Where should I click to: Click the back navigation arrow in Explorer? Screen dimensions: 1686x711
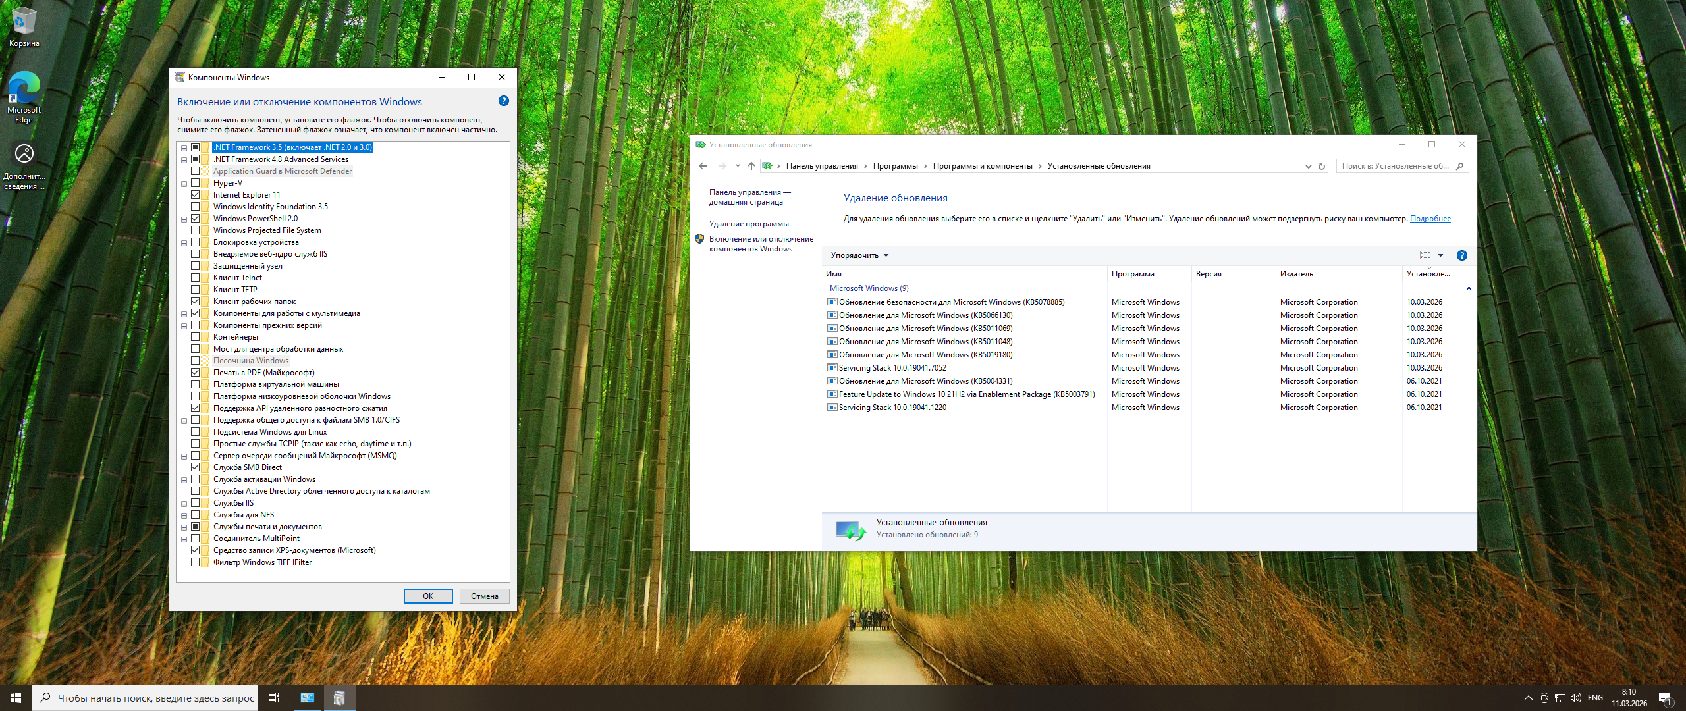(x=703, y=166)
